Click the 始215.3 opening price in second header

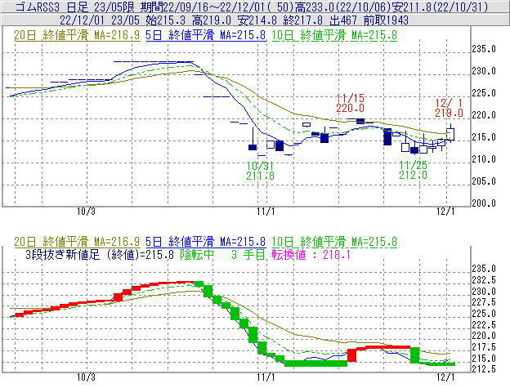[x=166, y=20]
